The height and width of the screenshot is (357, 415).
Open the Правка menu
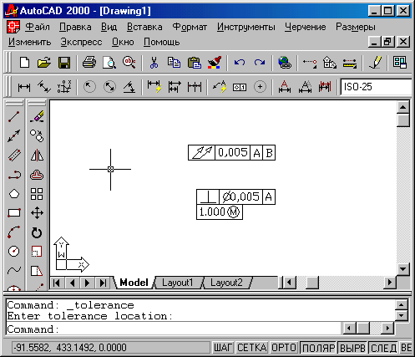[75, 27]
